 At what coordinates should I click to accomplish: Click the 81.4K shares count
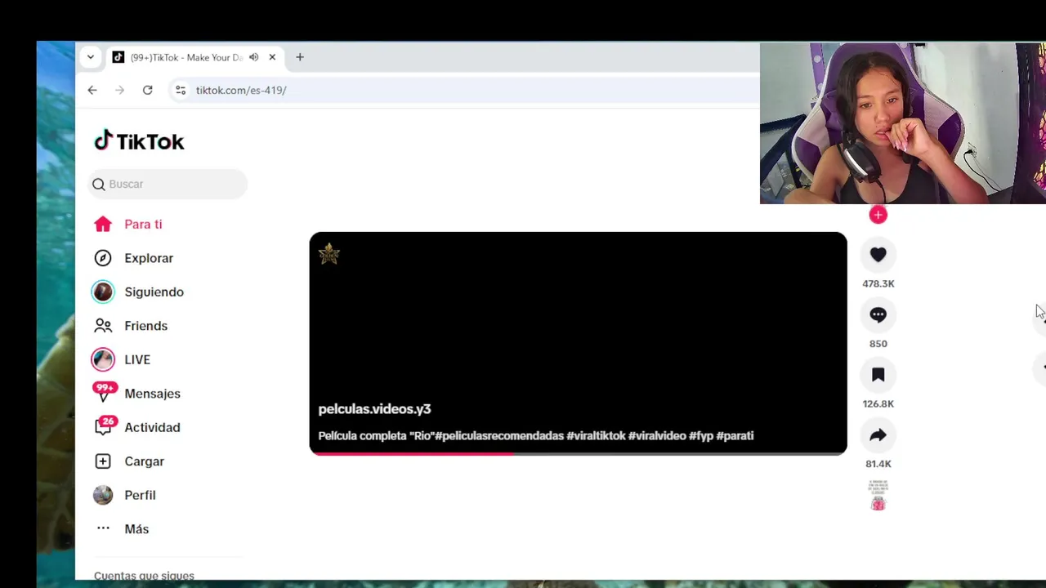pyautogui.click(x=878, y=464)
